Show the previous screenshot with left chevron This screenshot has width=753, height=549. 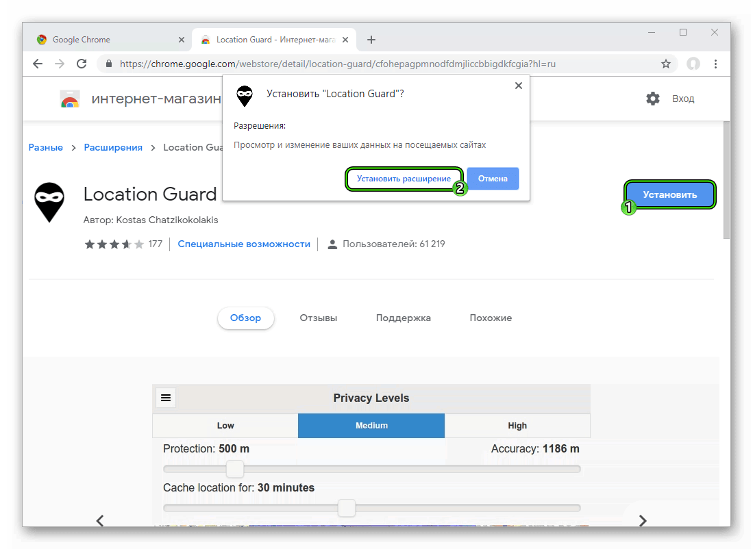(x=100, y=521)
